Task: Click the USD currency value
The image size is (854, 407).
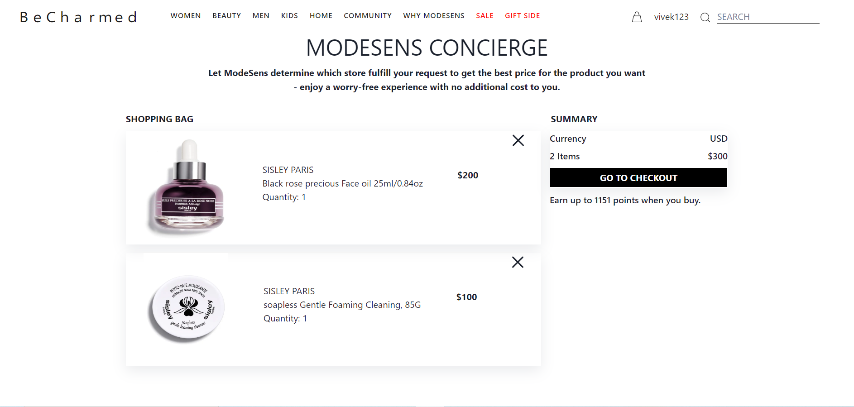Action: click(x=719, y=139)
